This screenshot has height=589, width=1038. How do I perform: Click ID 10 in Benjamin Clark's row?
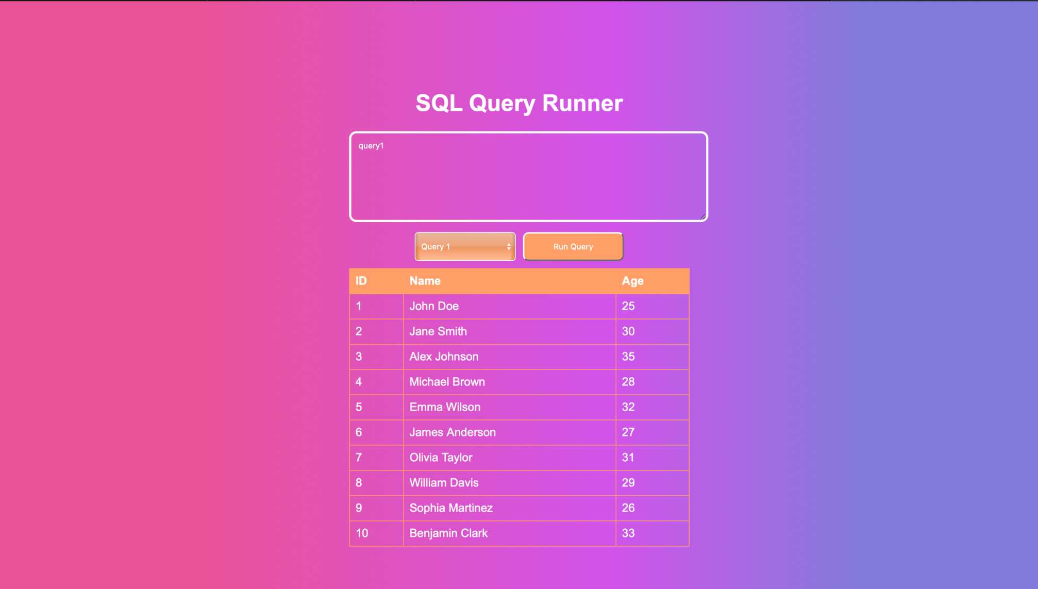click(x=376, y=533)
